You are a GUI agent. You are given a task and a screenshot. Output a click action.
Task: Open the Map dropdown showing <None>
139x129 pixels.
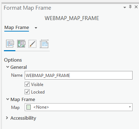click(79, 107)
